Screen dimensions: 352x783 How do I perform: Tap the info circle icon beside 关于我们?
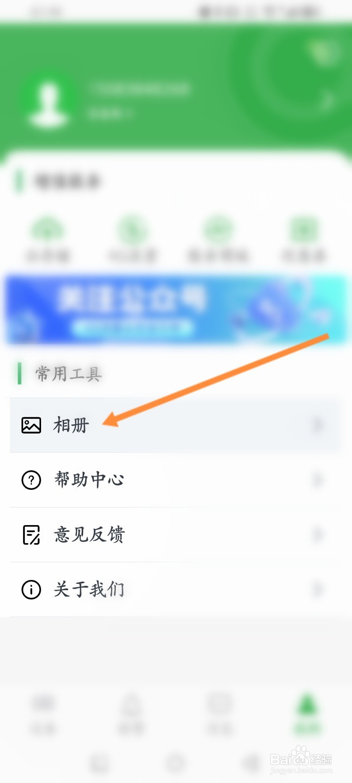31,589
